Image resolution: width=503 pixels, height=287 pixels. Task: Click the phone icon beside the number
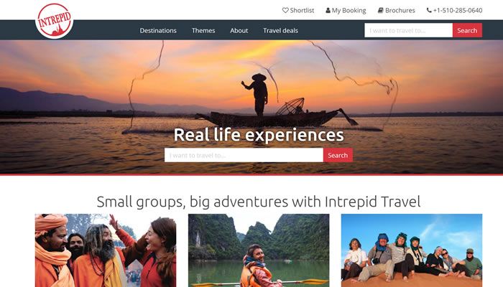click(429, 10)
